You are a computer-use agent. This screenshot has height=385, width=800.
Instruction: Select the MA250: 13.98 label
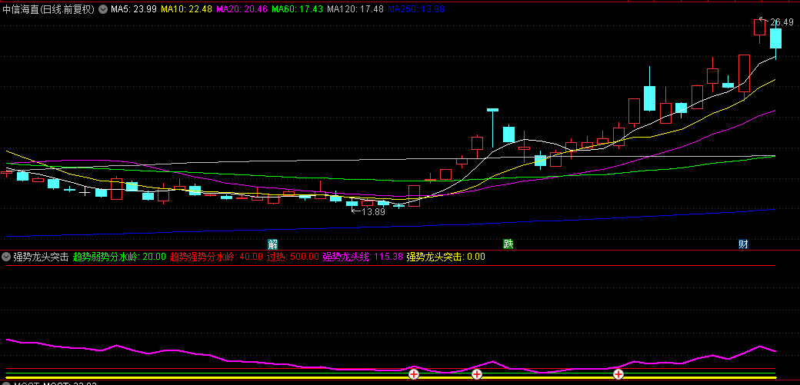tap(416, 8)
